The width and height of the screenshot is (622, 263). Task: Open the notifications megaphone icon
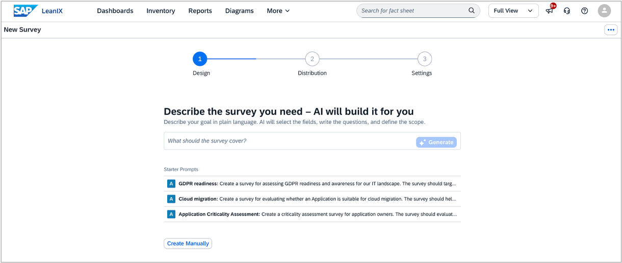(x=550, y=11)
